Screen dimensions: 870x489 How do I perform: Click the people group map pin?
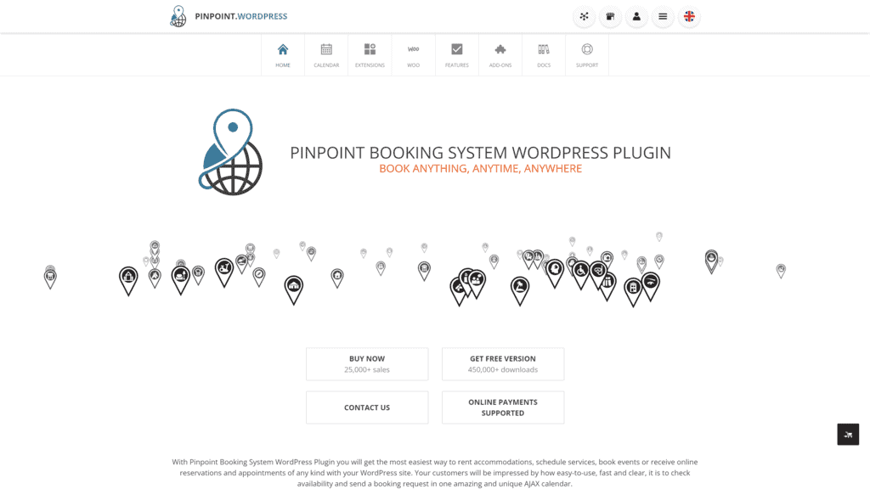pos(477,284)
